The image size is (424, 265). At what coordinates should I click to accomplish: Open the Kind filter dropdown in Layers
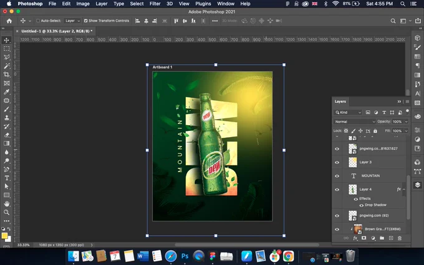point(348,112)
